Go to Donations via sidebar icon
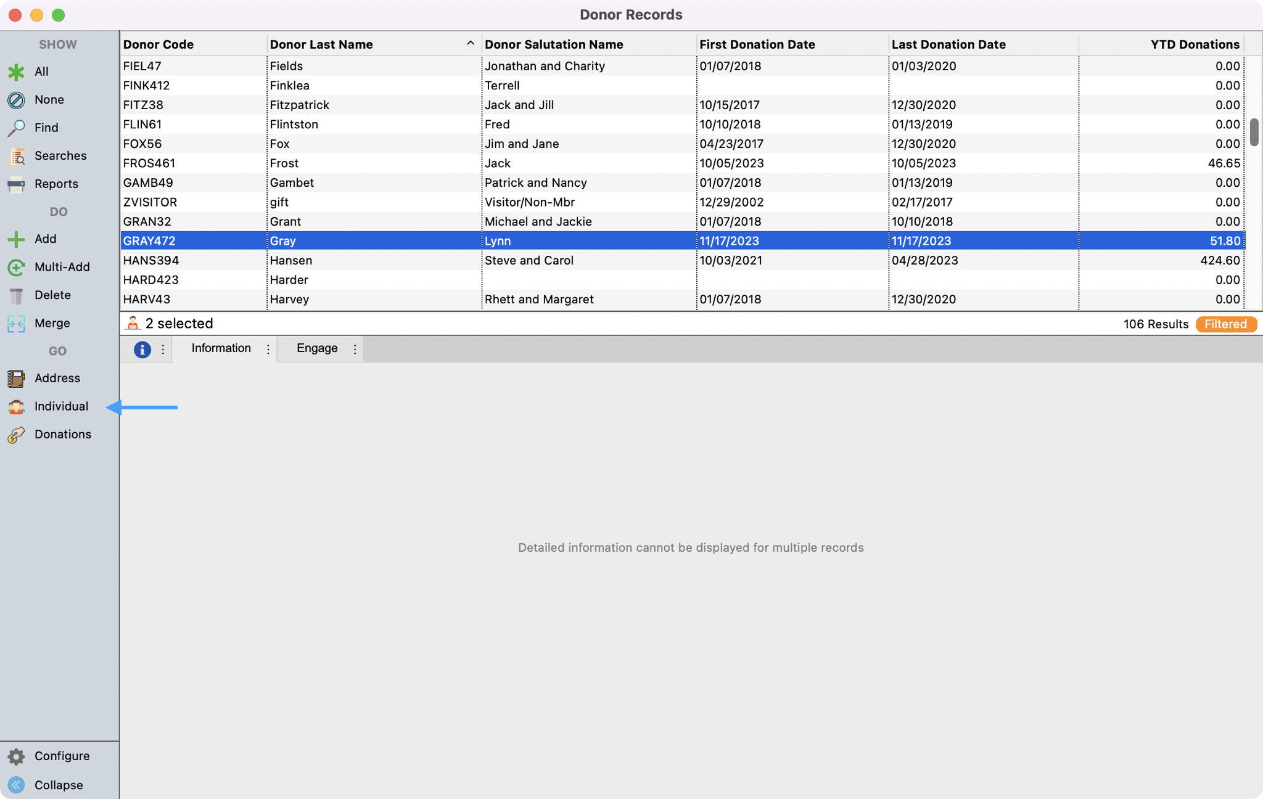Viewport: 1263px width, 799px height. [x=16, y=435]
